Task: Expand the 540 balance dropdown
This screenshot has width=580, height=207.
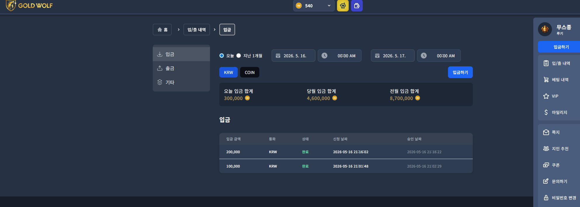Action: point(314,6)
